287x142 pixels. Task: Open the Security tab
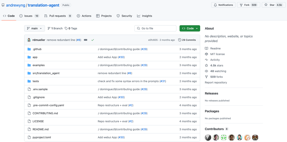pos(124,16)
